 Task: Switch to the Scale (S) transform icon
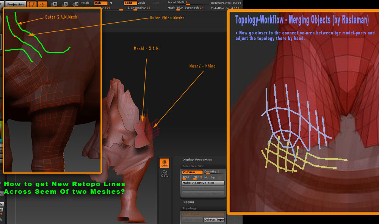[65, 4]
